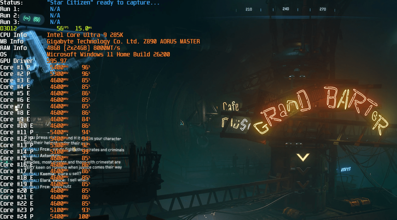The height and width of the screenshot is (220, 397).
Task: Click the RAM Info label
Action: (13, 48)
